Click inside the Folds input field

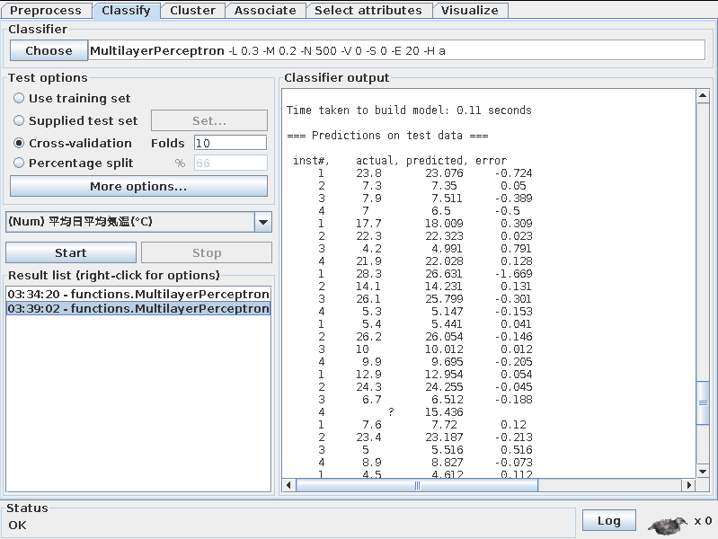tap(230, 143)
